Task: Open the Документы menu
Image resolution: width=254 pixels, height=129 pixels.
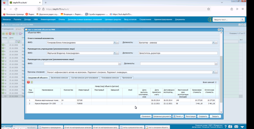Action: click(180, 19)
